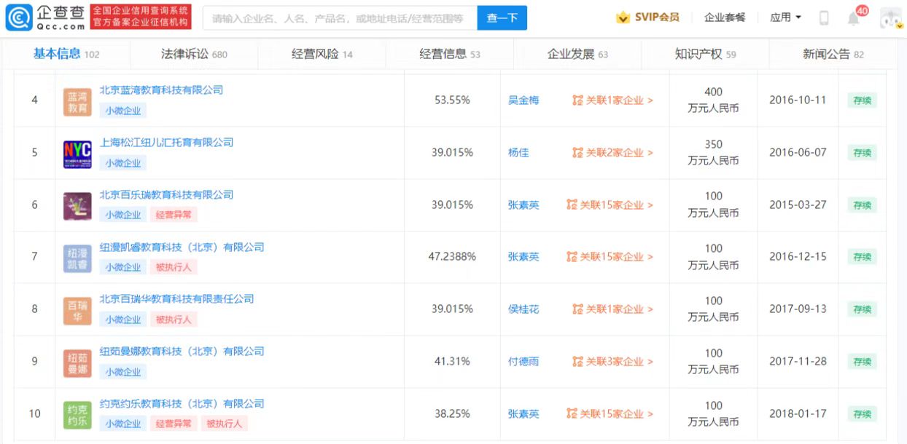The image size is (907, 444).
Task: Expand 关联15家企业 in 纽漫凯睿 row
Action: pyautogui.click(x=610, y=257)
